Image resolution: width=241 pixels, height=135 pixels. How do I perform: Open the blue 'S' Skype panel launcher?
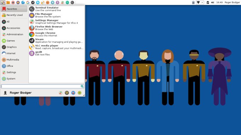(38, 2)
